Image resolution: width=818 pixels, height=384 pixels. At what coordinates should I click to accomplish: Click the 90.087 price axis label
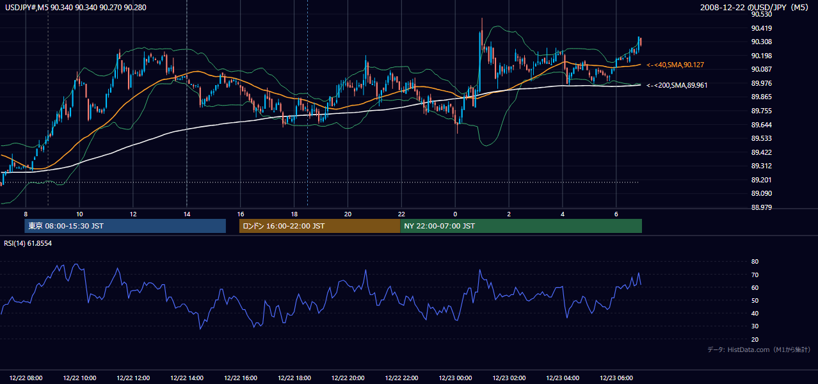762,69
